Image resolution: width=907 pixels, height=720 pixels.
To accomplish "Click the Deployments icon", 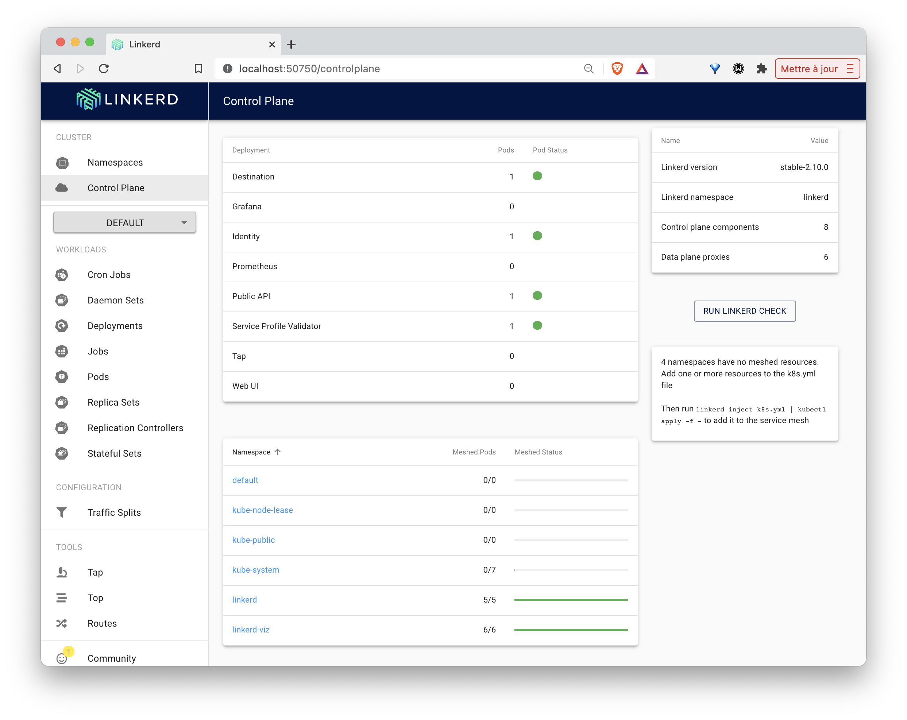I will pos(62,326).
